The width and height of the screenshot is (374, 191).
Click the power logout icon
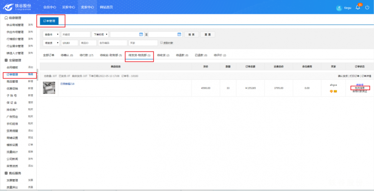click(x=367, y=7)
